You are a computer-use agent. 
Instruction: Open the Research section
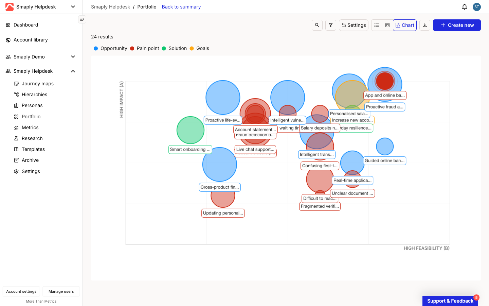32,138
